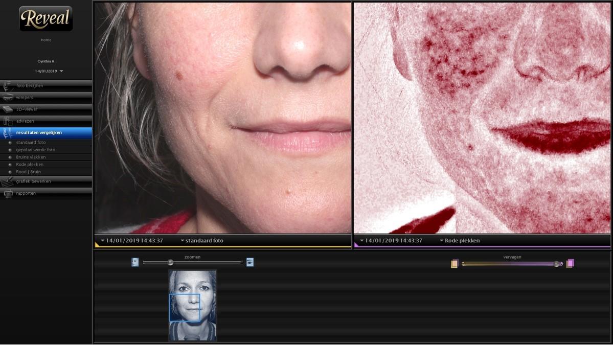This screenshot has width=613, height=345.
Task: Expand the left panel 'standaard foto' dropdown
Action: [202, 241]
